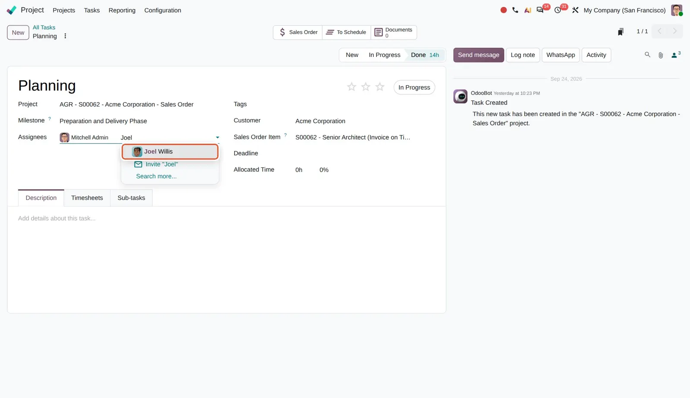The width and height of the screenshot is (690, 398).
Task: Click the Project app name in navbar
Action: 32,10
